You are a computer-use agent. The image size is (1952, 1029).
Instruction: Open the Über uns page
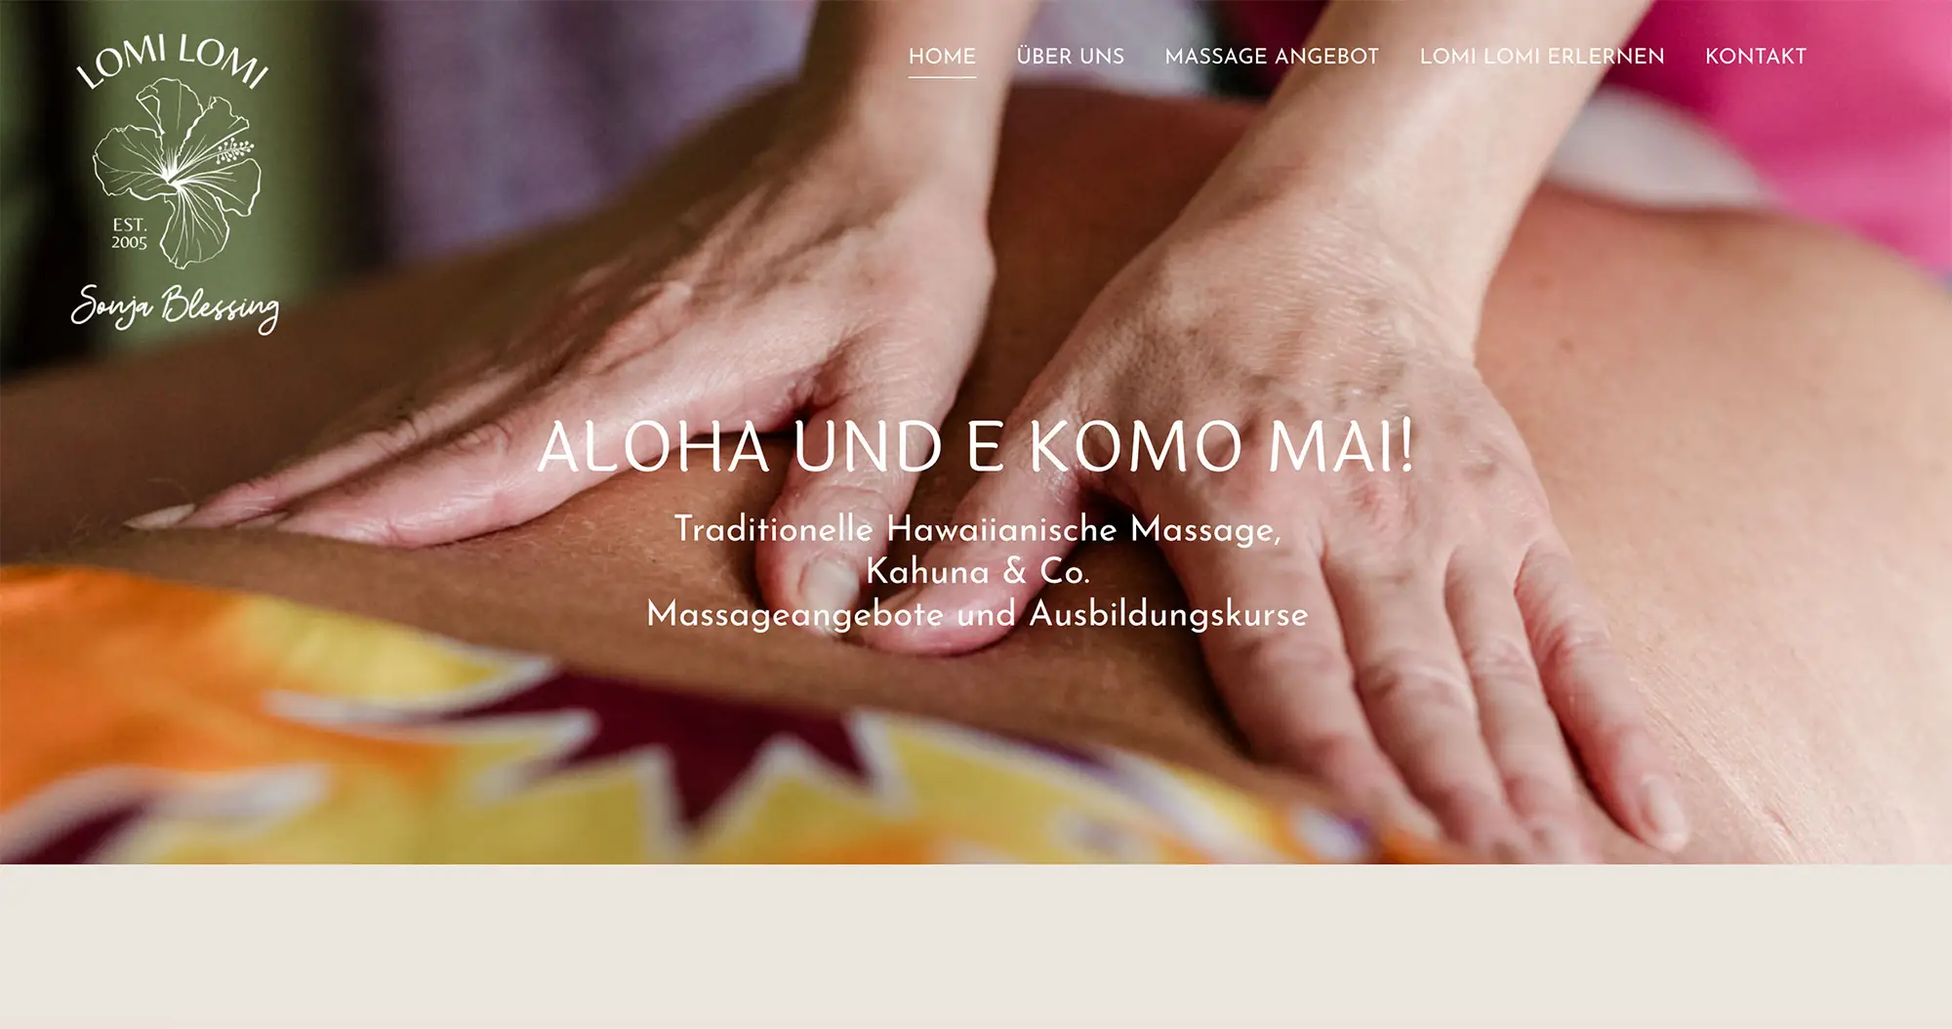pyautogui.click(x=1071, y=57)
